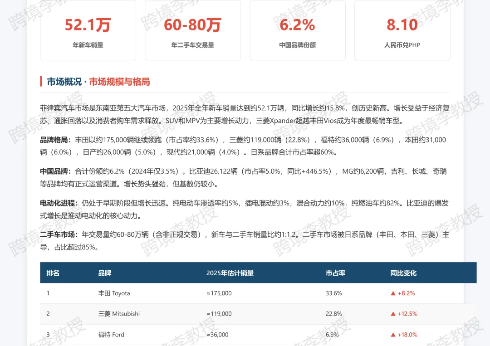Click the 22.8% market share cell
Image resolution: width=490 pixels, height=346 pixels.
[x=334, y=313]
